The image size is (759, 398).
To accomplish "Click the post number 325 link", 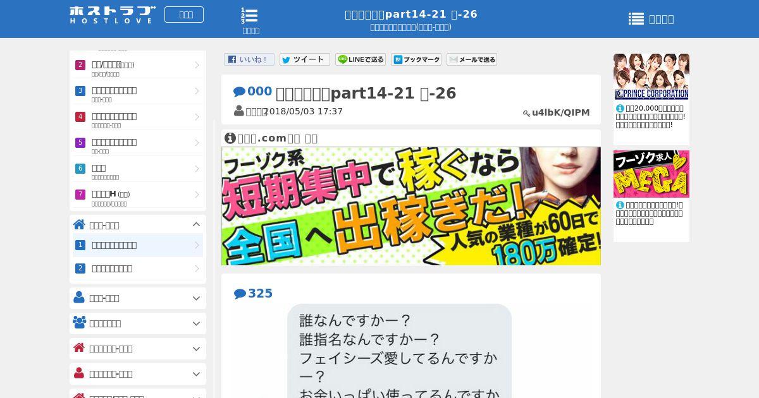I will 260,294.
